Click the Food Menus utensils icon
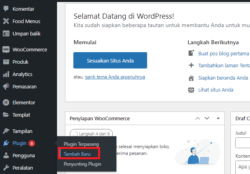250x174 pixels. point(6,21)
